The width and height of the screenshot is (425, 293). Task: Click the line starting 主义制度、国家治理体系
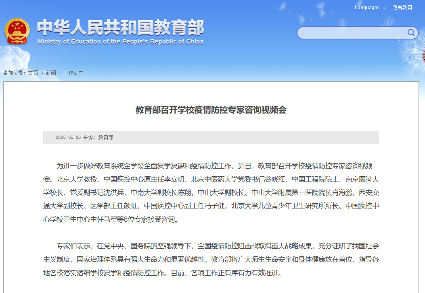coord(211,260)
